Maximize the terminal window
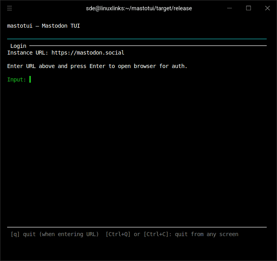 pos(249,8)
